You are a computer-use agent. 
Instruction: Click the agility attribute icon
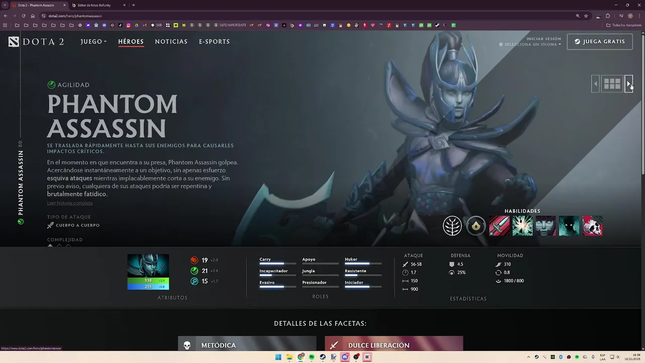point(195,271)
